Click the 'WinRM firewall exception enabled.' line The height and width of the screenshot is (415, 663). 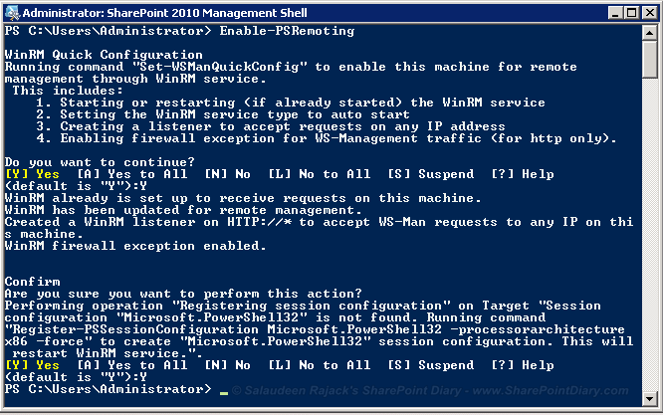point(135,246)
